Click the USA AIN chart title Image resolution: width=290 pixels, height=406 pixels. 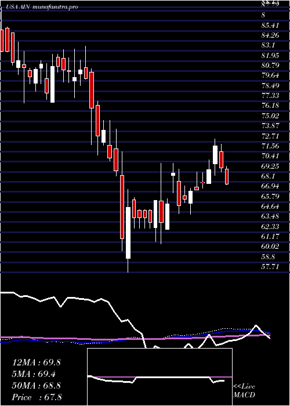(x=42, y=7)
